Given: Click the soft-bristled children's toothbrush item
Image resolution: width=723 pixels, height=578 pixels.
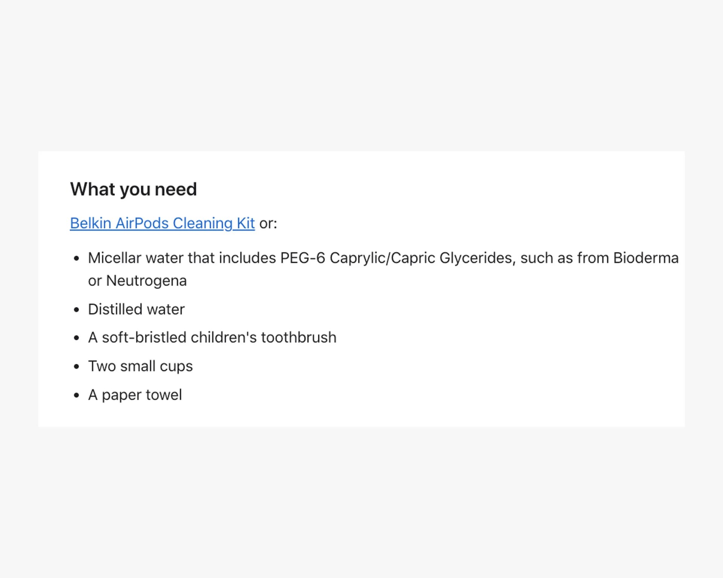Looking at the screenshot, I should click(x=212, y=338).
